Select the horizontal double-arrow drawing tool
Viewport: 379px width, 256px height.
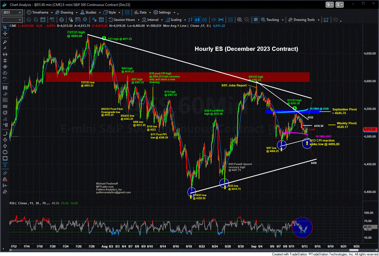[5, 55]
